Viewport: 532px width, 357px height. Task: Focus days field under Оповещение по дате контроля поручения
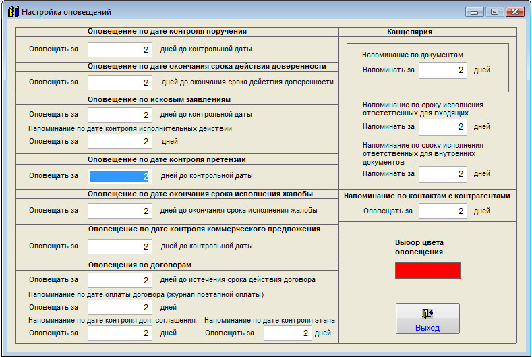point(120,49)
